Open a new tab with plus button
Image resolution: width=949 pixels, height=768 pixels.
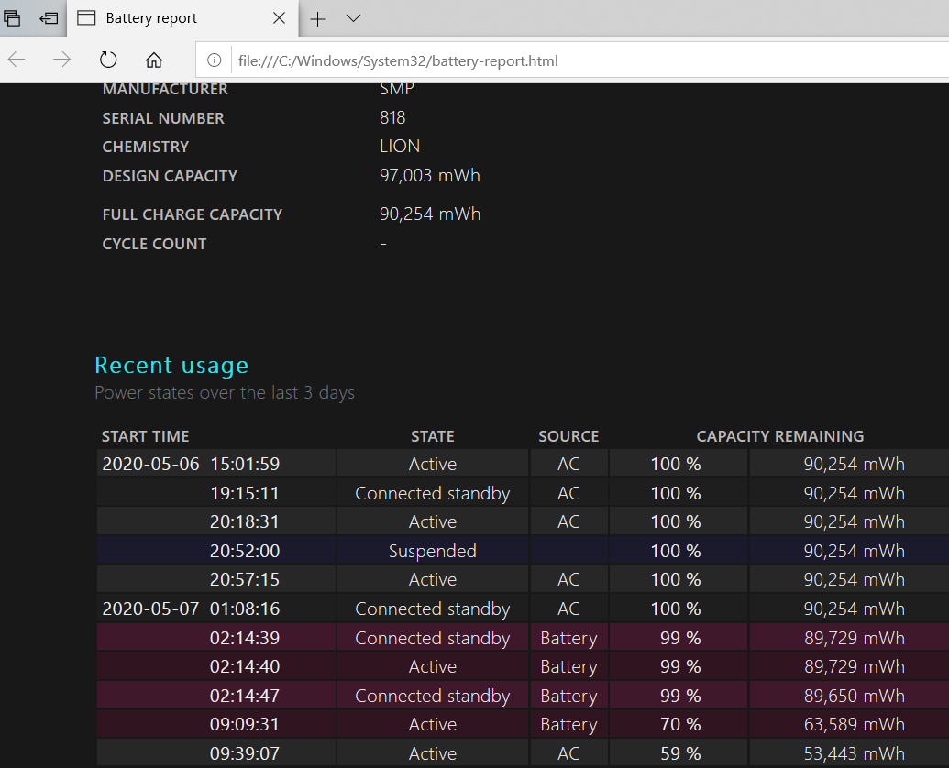(317, 18)
